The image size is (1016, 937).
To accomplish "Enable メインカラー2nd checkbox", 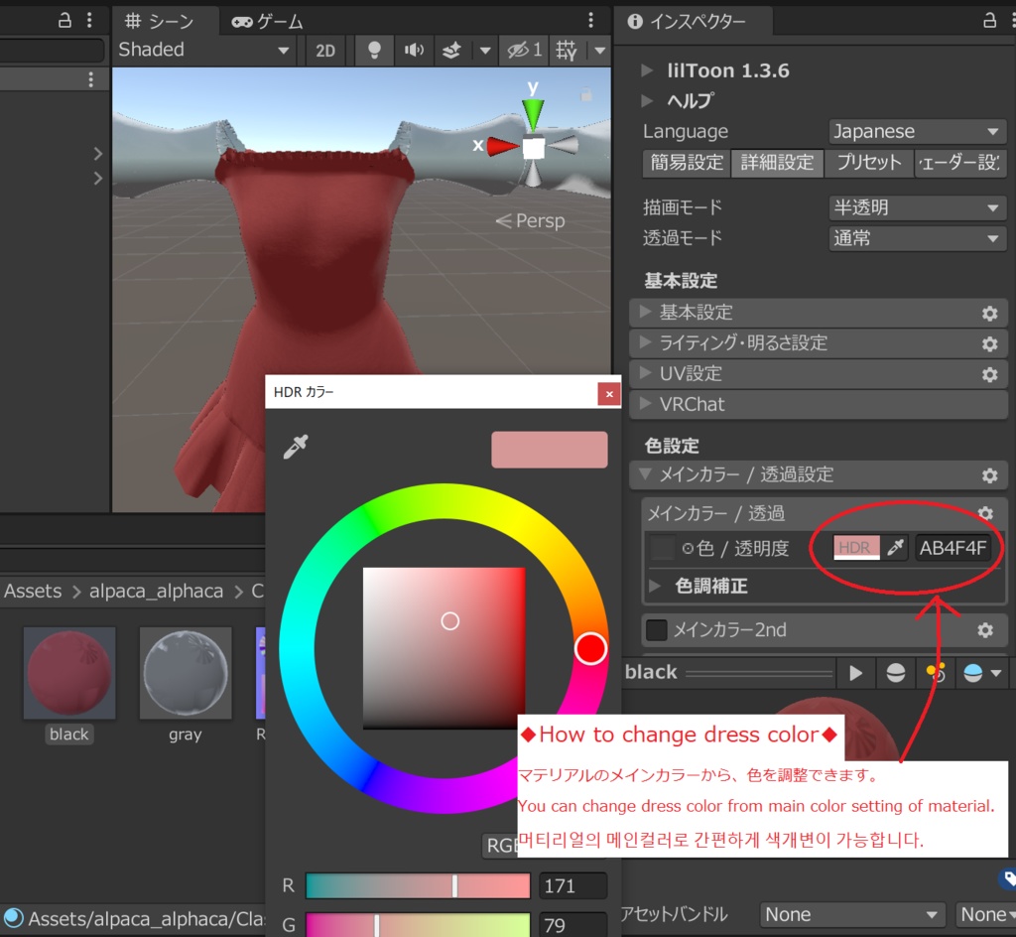I will 657,630.
